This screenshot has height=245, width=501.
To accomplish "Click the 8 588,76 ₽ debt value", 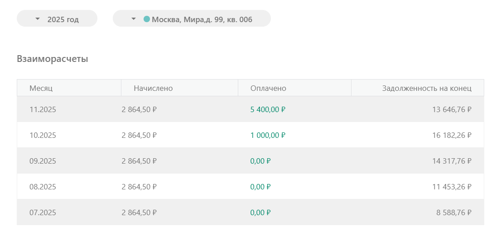I will click(x=454, y=212).
